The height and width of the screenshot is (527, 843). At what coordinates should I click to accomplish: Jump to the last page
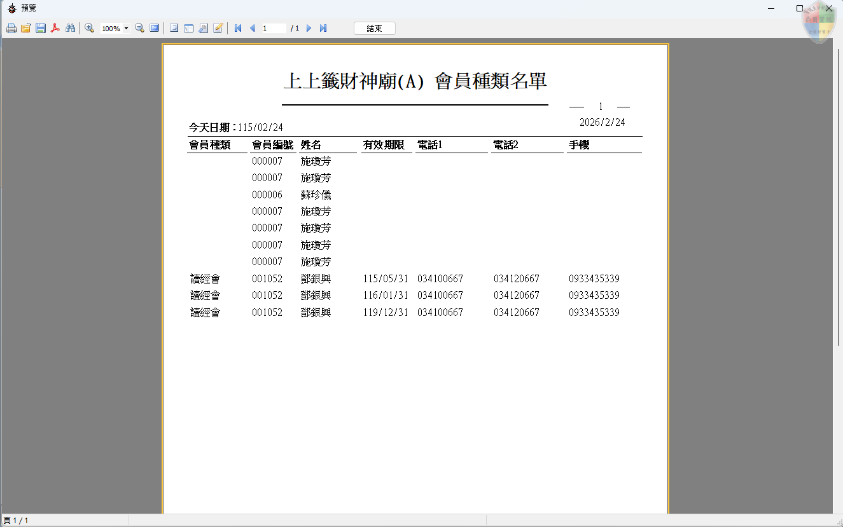(x=323, y=29)
